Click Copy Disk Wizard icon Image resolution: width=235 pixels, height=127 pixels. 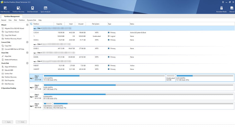click(x=2, y=35)
